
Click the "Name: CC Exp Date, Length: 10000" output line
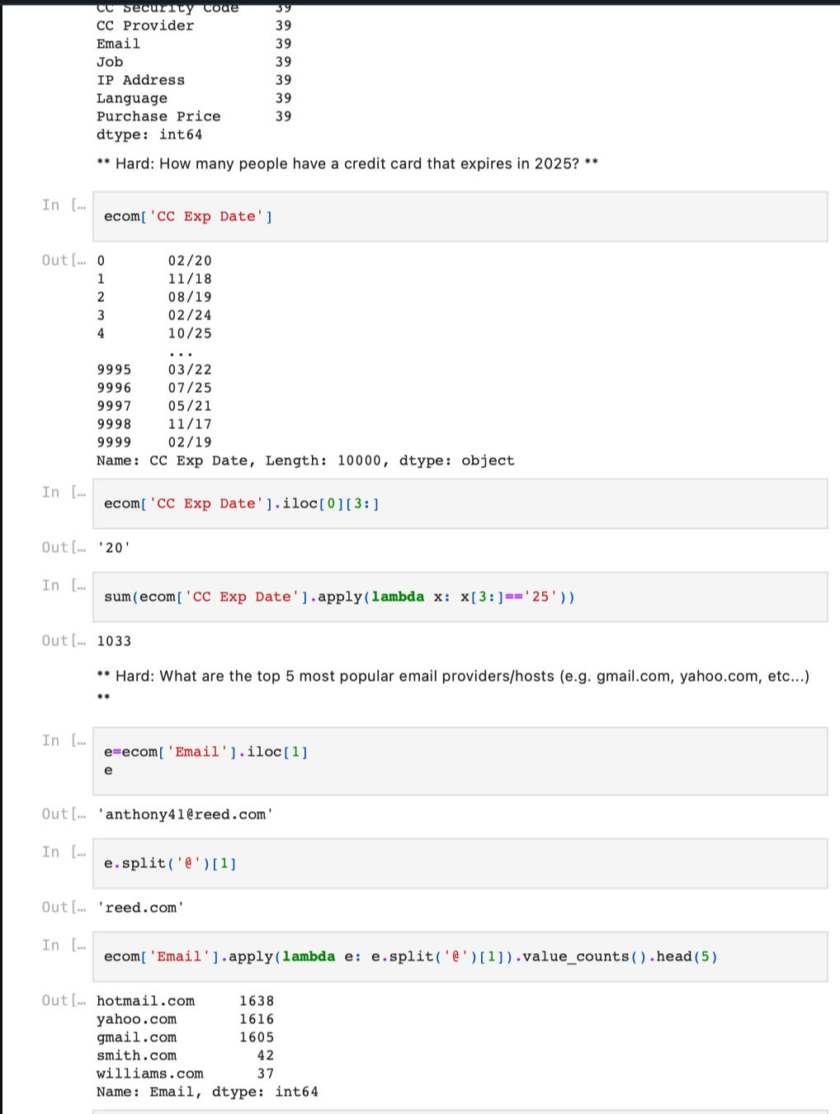tap(305, 460)
